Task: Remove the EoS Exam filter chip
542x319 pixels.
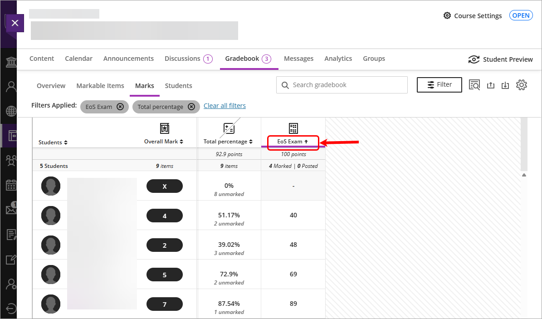Action: point(120,107)
